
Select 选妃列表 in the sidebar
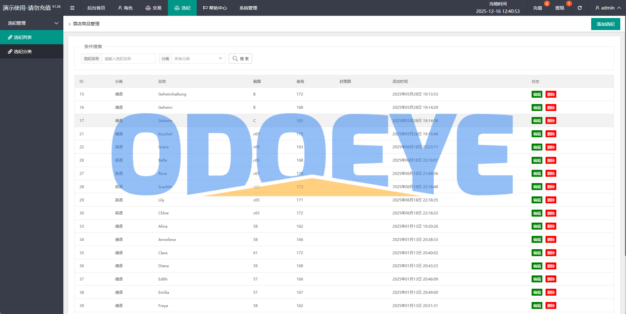pos(22,37)
